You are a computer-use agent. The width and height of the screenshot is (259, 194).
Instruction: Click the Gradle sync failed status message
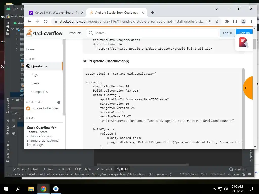(91, 174)
